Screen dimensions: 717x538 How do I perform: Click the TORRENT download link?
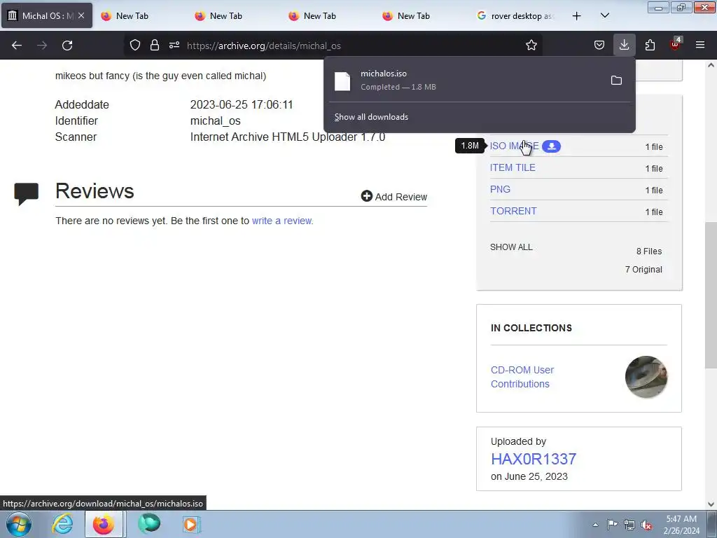[513, 211]
